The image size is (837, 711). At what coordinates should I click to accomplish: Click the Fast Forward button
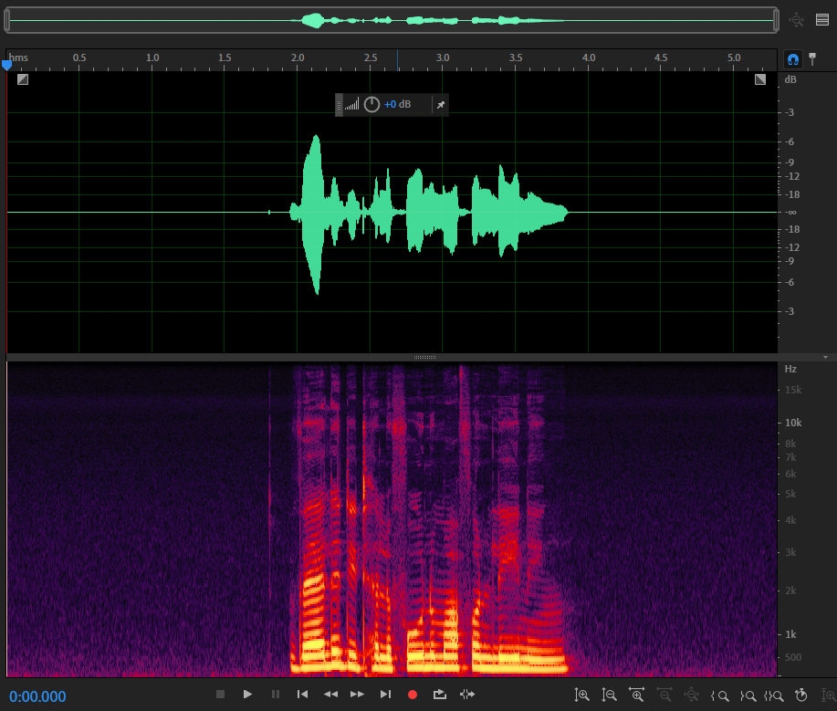pos(358,695)
